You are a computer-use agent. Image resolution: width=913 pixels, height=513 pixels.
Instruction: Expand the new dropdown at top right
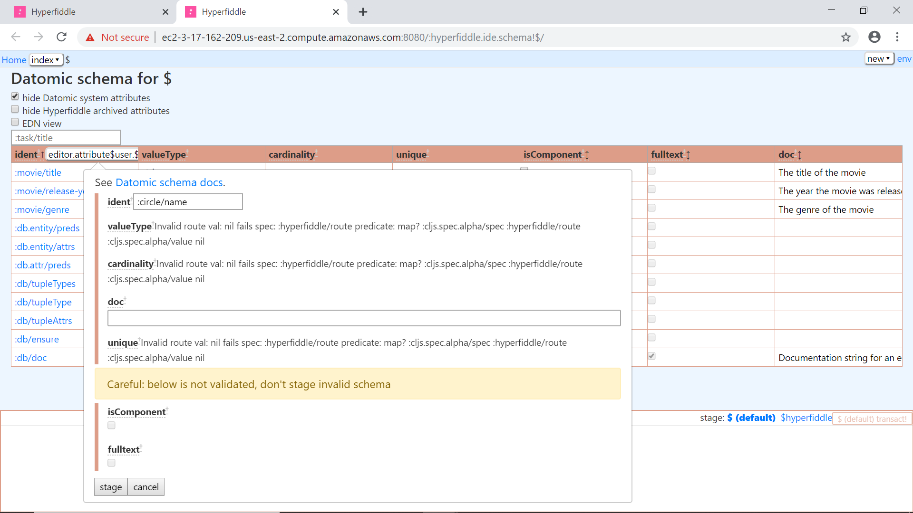878,59
